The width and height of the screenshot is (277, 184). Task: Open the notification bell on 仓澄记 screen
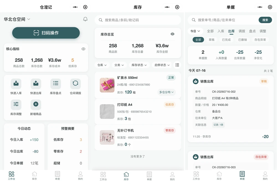tap(85, 19)
